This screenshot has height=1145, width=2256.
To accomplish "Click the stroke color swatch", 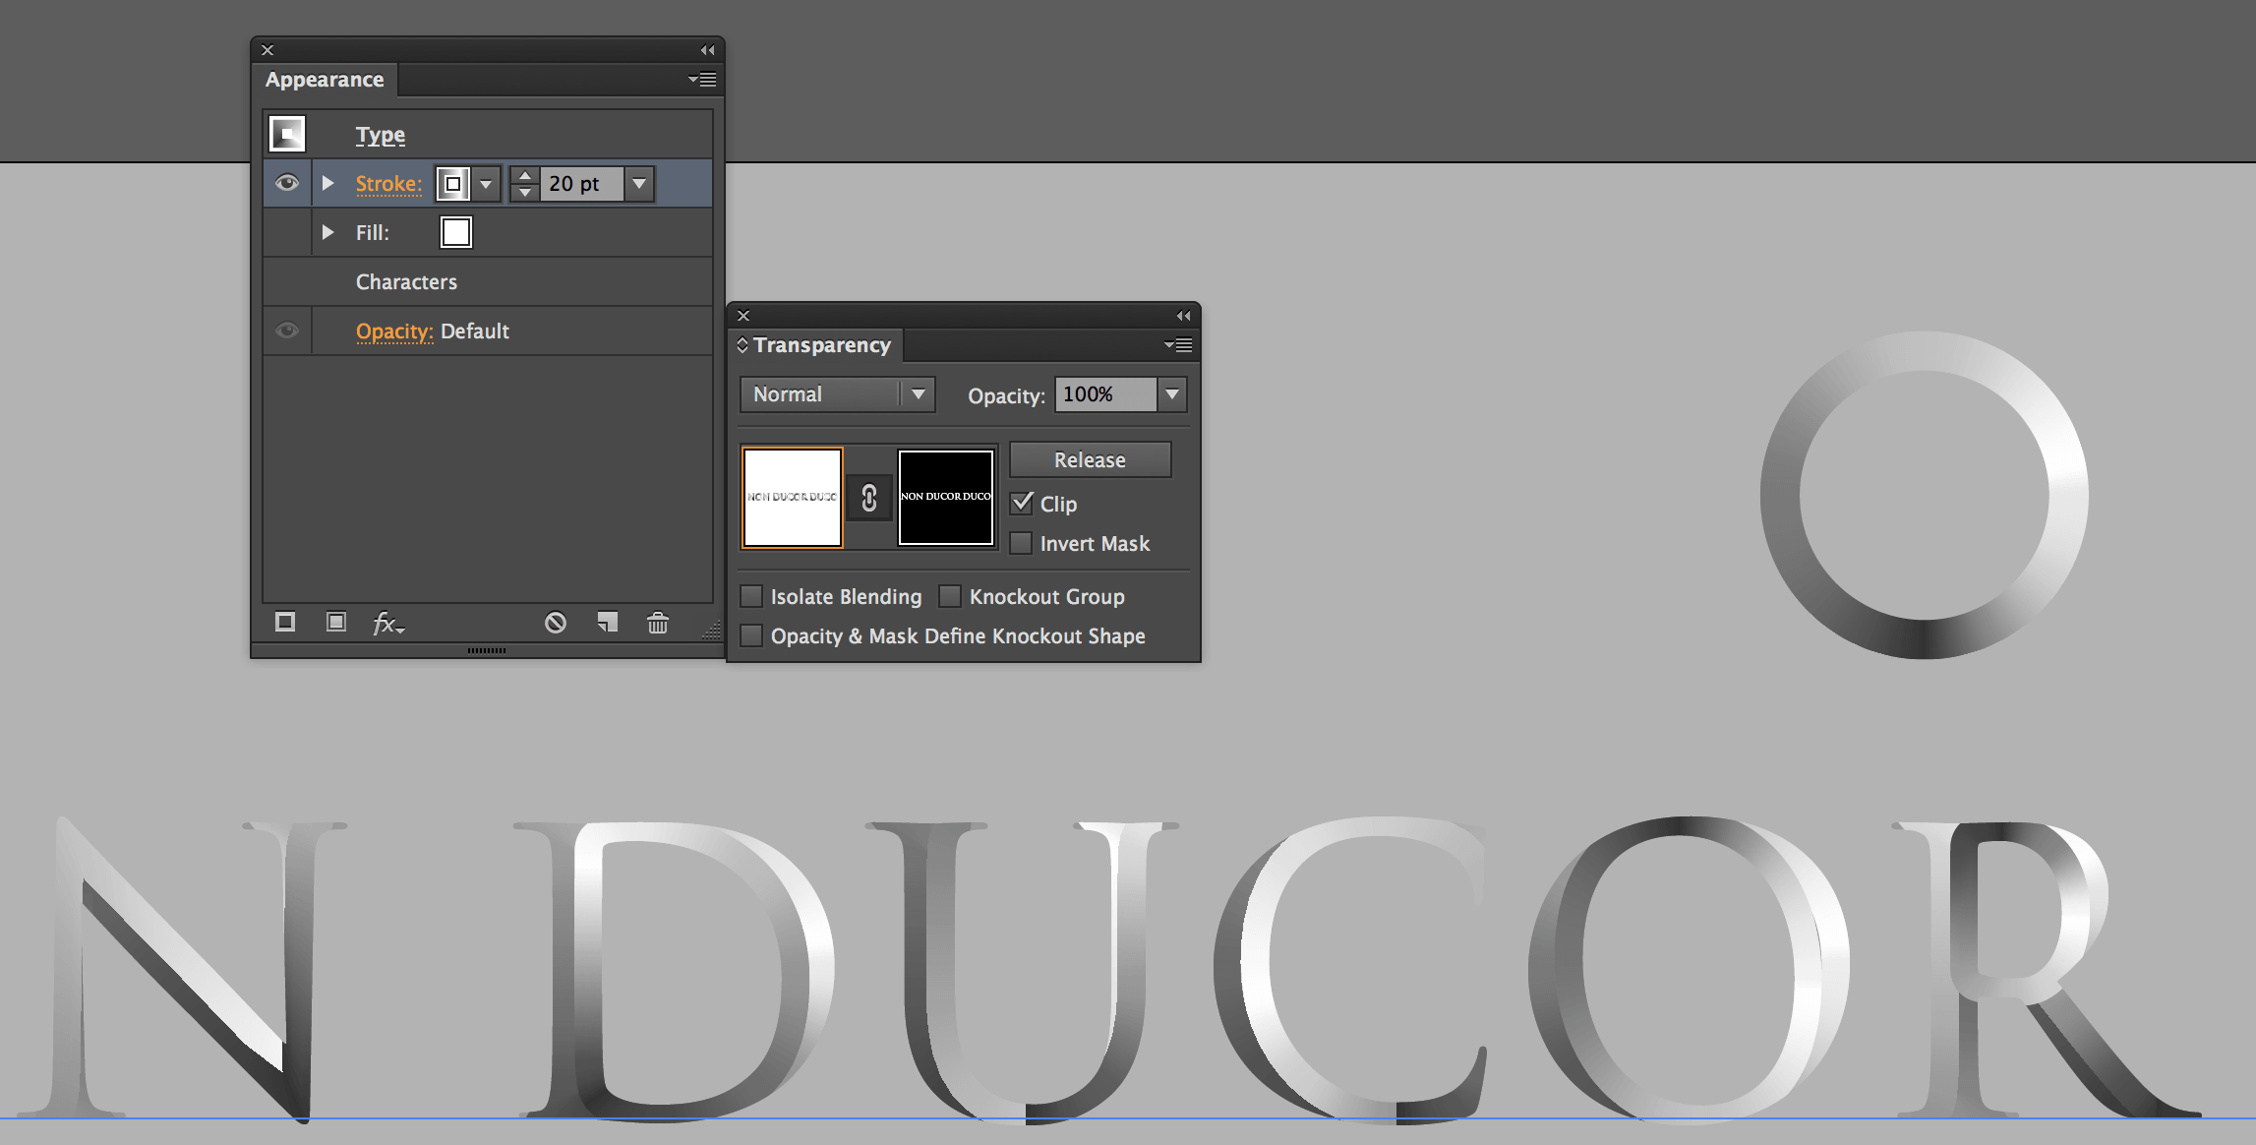I will 452,184.
